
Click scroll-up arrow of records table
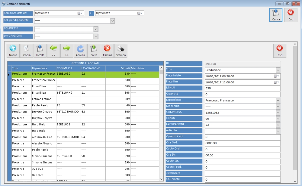161,68
